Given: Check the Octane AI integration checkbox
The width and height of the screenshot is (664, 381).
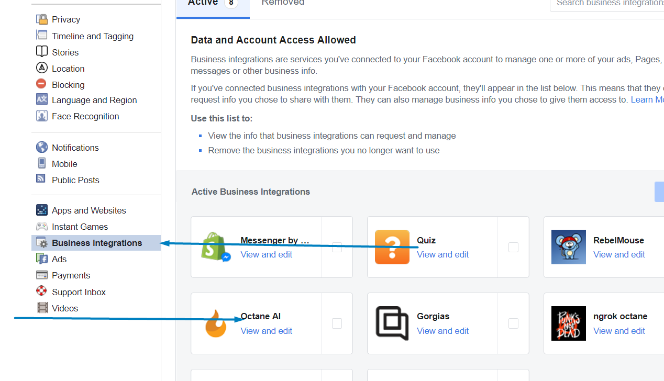Looking at the screenshot, I should (x=337, y=323).
